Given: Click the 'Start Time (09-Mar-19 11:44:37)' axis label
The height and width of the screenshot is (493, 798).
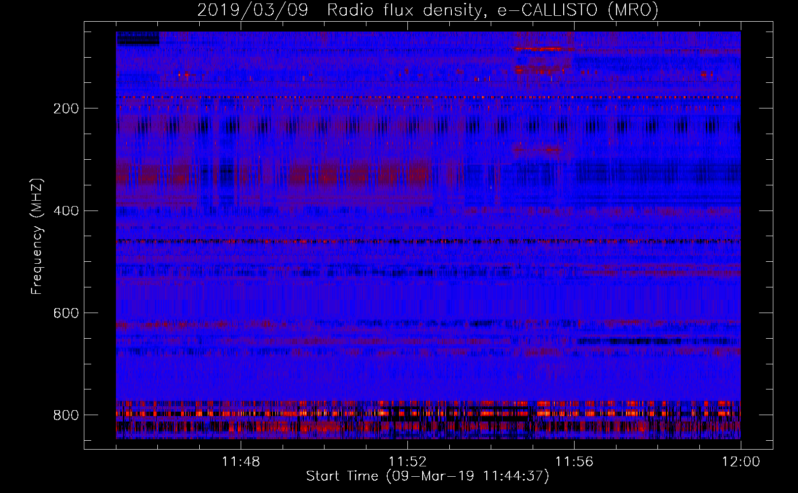Looking at the screenshot, I should [x=428, y=476].
